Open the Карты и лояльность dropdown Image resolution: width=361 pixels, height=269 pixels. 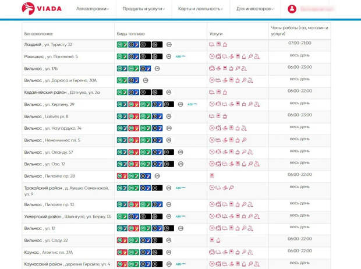pyautogui.click(x=200, y=9)
